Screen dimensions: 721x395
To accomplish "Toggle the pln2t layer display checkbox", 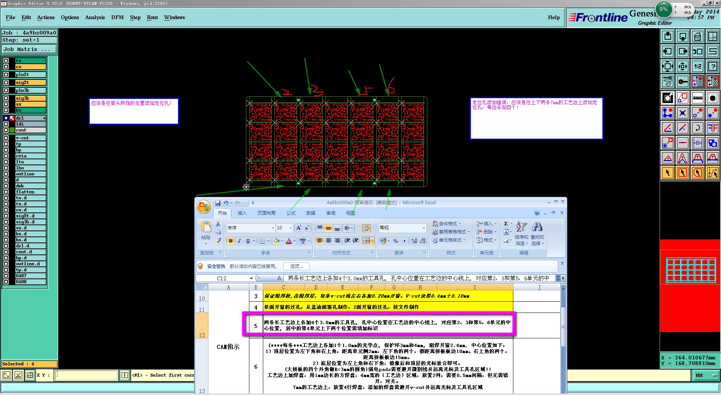I will 6,75.
